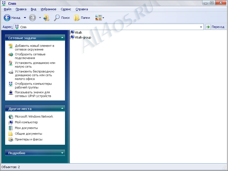Open the Forward history dropdown arrow
228x171 pixels.
click(40, 18)
